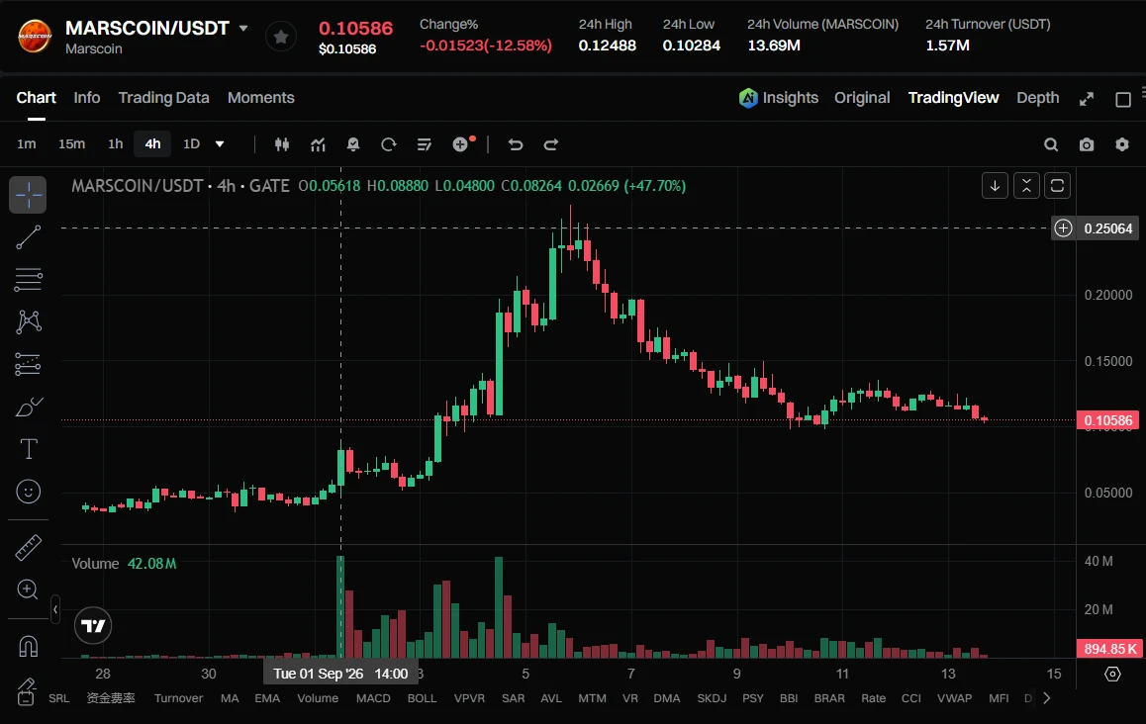
Task: Show more indicators right arrow
Action: (1047, 698)
